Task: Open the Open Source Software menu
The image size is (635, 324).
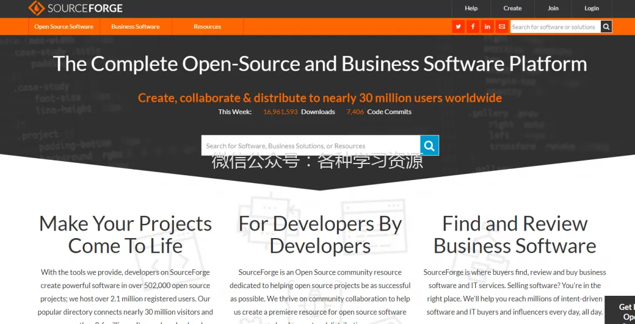Action: (x=64, y=26)
